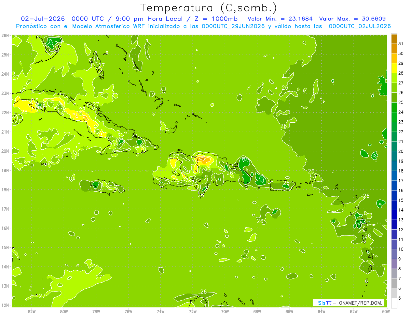Click the lime legend swatch between 27 and 28

394,78
